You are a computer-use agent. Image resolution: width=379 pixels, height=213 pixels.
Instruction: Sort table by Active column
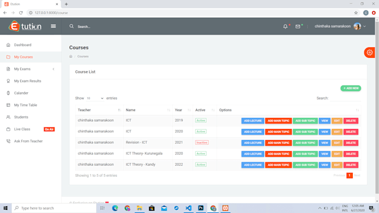pyautogui.click(x=205, y=110)
